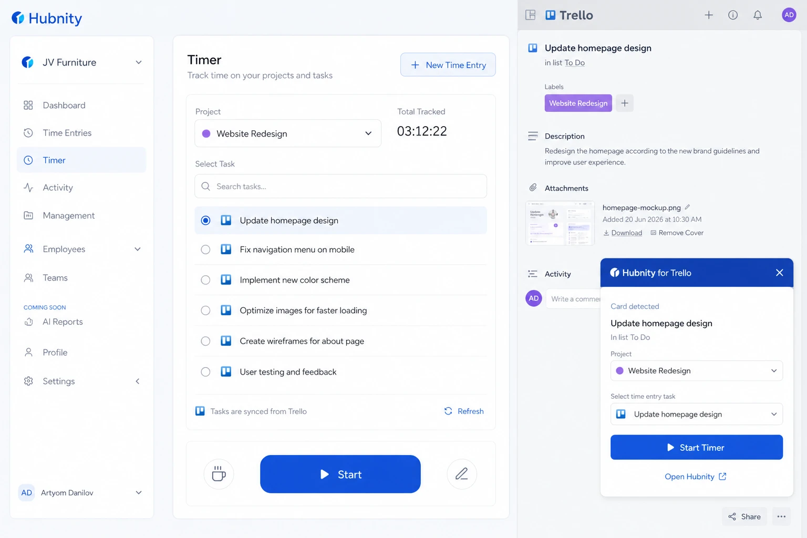Select User testing and feedback radio
Image resolution: width=807 pixels, height=538 pixels.
pos(205,372)
